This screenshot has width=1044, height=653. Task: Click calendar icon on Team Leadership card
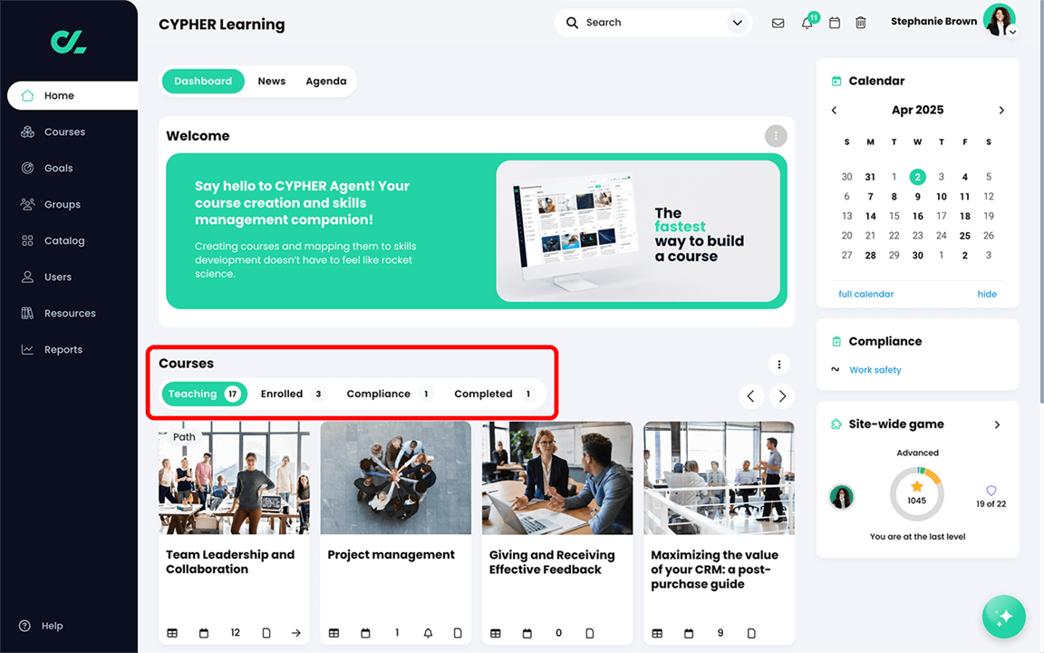[x=204, y=633]
